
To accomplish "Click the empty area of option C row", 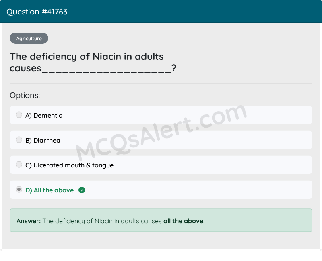I will 213,165.
